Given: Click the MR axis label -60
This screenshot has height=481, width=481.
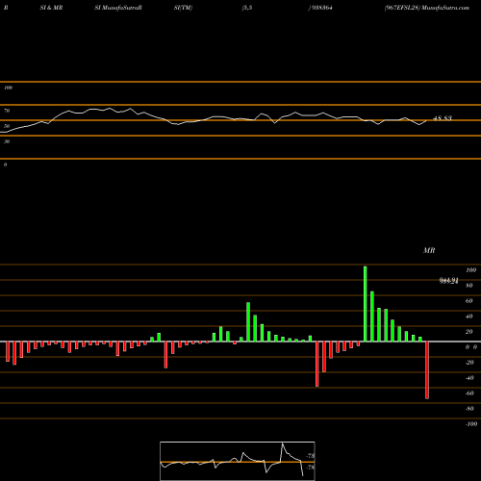Looking at the screenshot, I should [469, 393].
